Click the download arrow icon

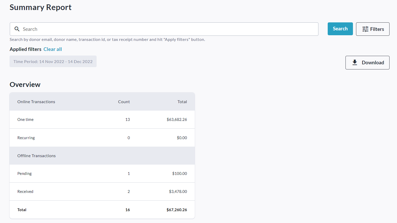click(x=355, y=63)
